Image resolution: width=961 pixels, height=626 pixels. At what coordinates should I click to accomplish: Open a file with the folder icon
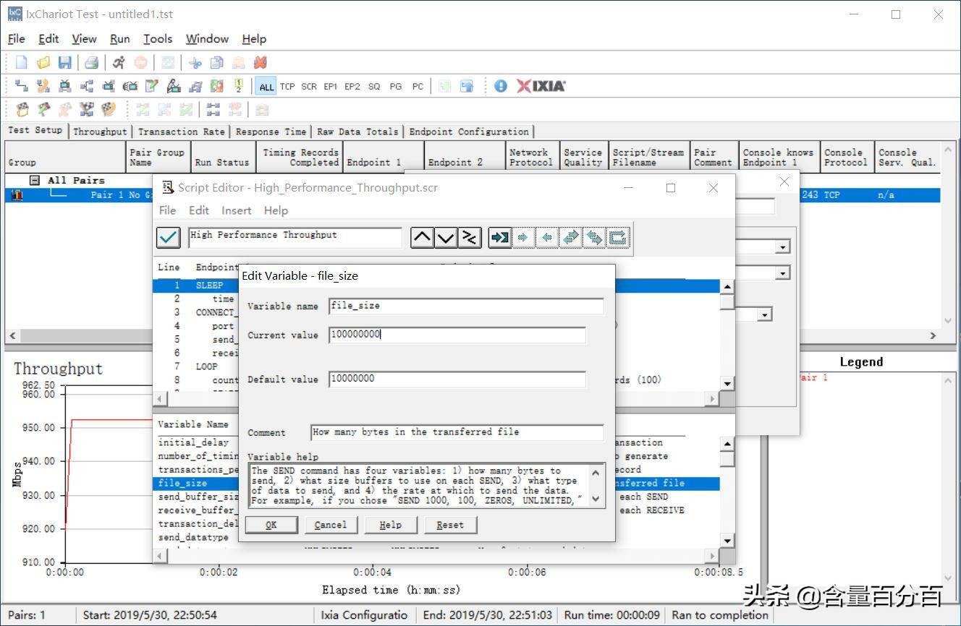43,63
